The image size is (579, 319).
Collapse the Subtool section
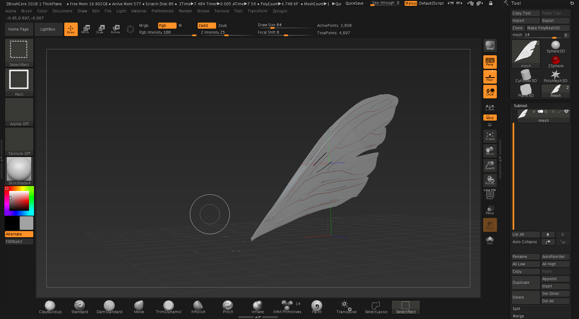(520, 106)
